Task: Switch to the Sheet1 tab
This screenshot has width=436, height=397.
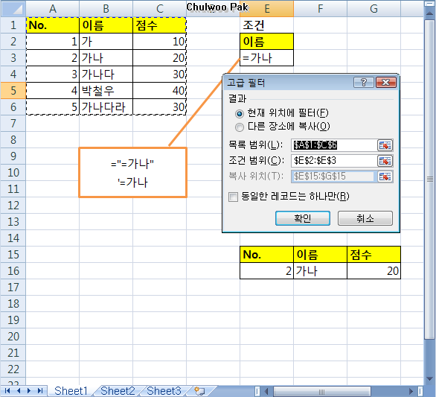Action: 71,391
